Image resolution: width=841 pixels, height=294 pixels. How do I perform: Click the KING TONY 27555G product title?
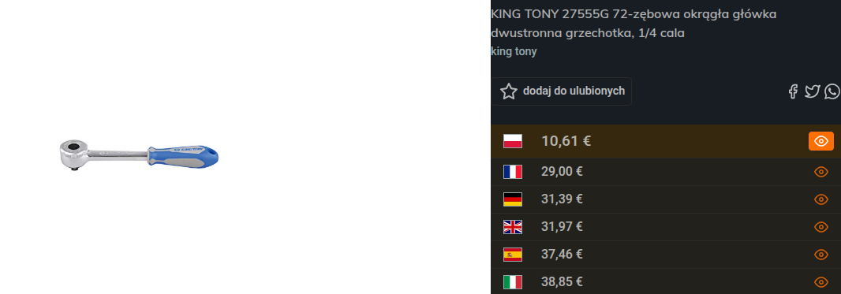[634, 24]
